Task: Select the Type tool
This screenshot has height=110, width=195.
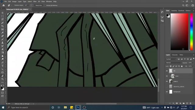Action: click(x=2, y=66)
